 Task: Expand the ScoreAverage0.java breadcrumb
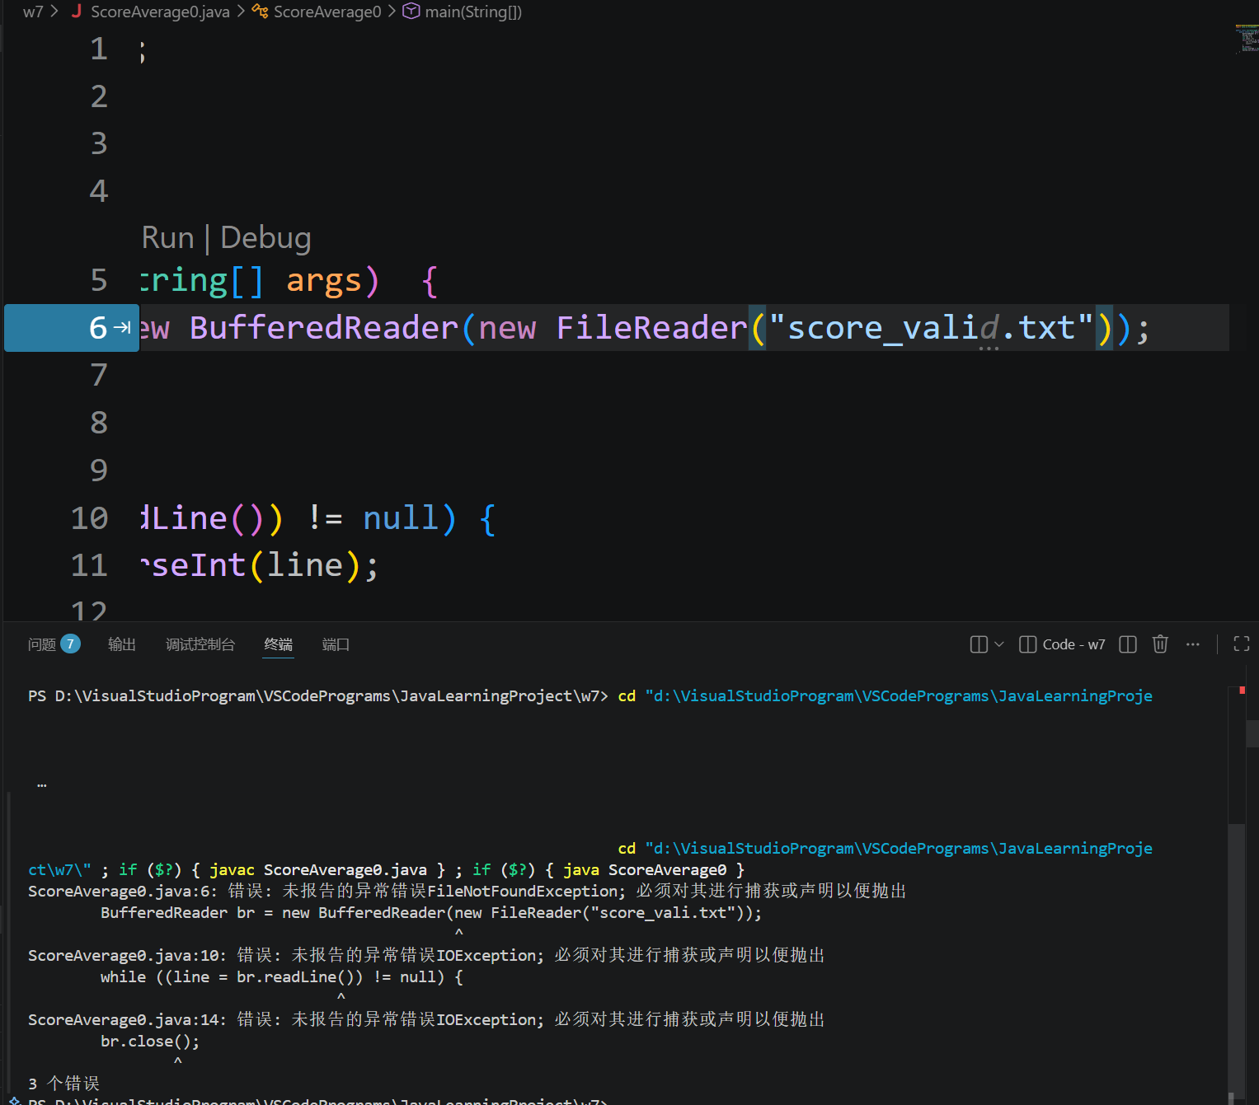click(160, 12)
